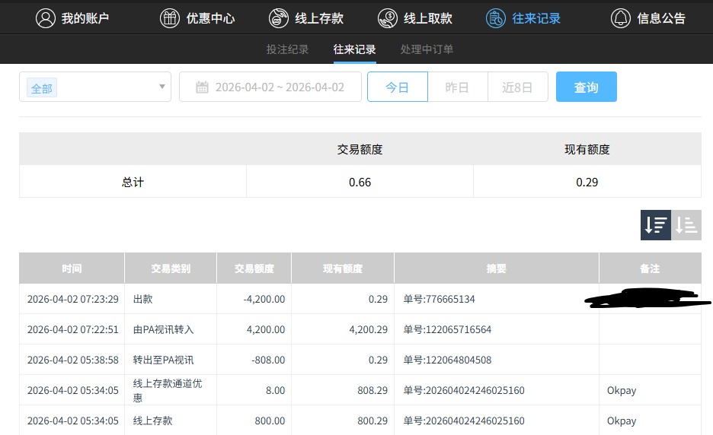Switch to the 投注纪录 tab
Viewport: 713px width, 435px height.
(x=287, y=49)
